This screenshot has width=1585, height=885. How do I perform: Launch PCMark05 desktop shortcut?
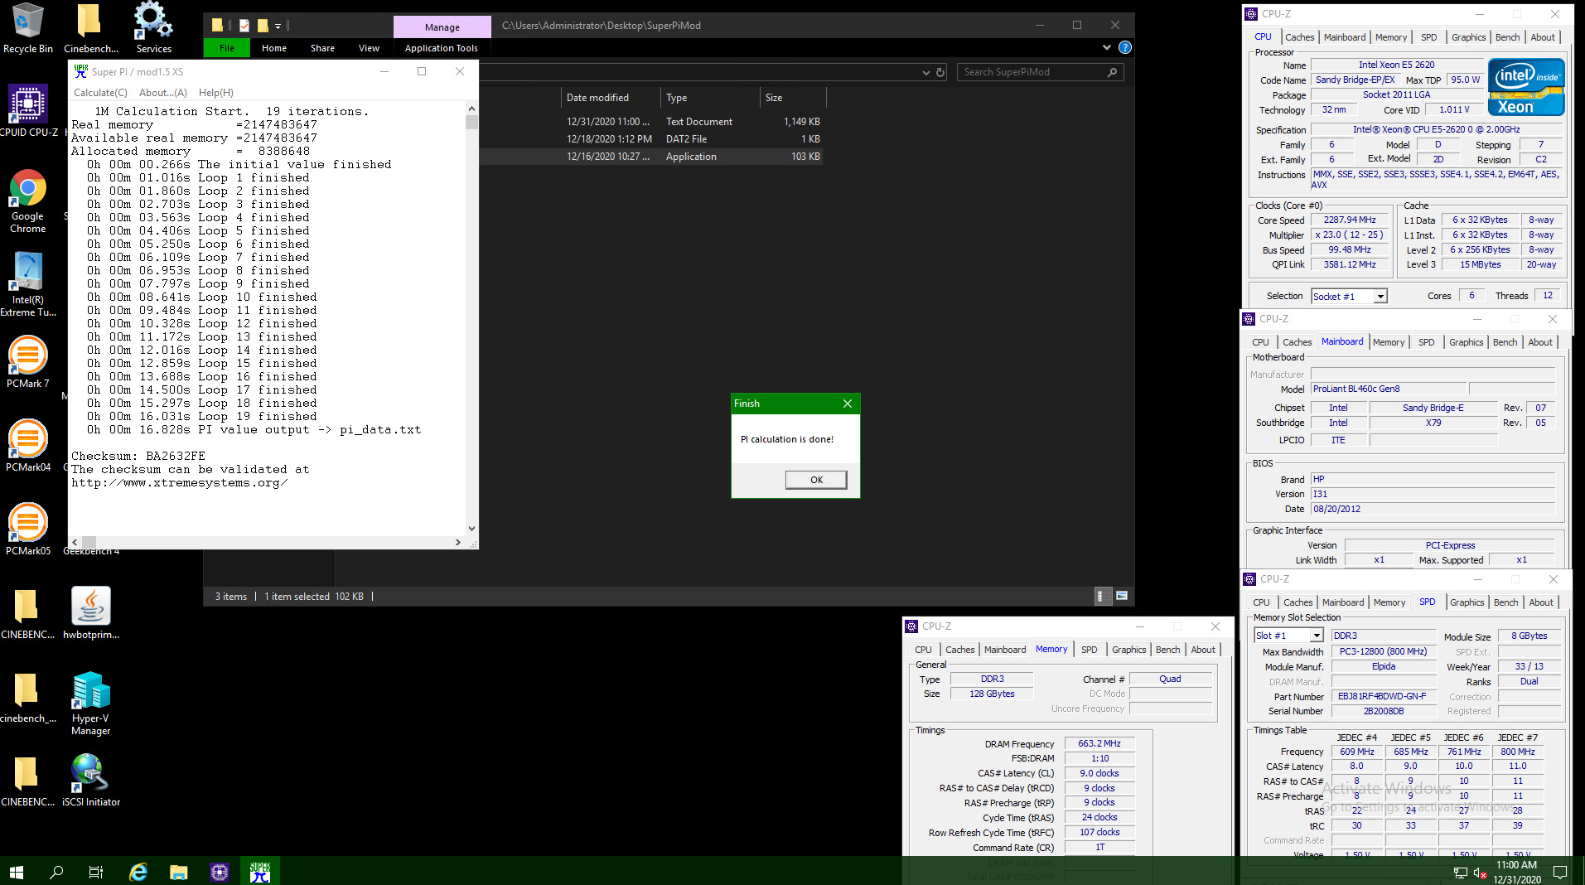pos(27,530)
